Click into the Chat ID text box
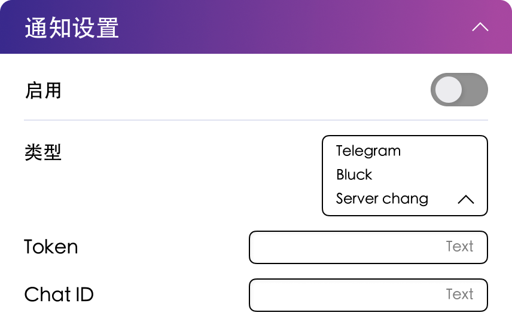This screenshot has width=512, height=331. pos(347,295)
